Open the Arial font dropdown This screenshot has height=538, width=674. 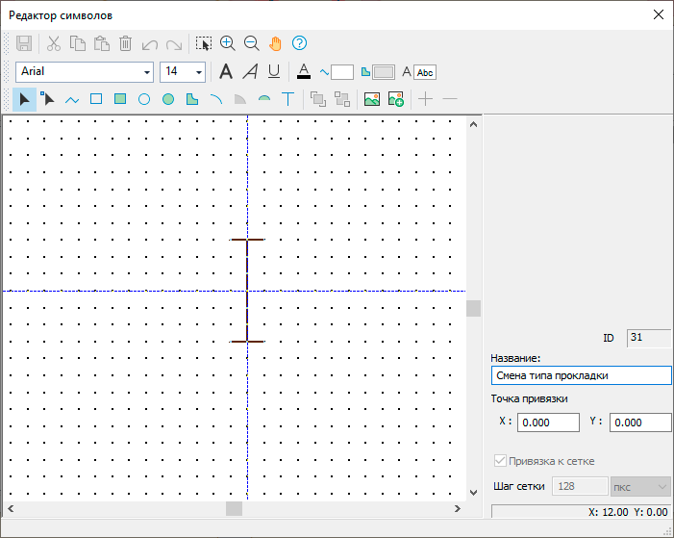pos(147,72)
